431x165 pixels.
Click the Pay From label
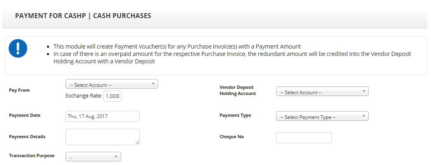click(19, 90)
